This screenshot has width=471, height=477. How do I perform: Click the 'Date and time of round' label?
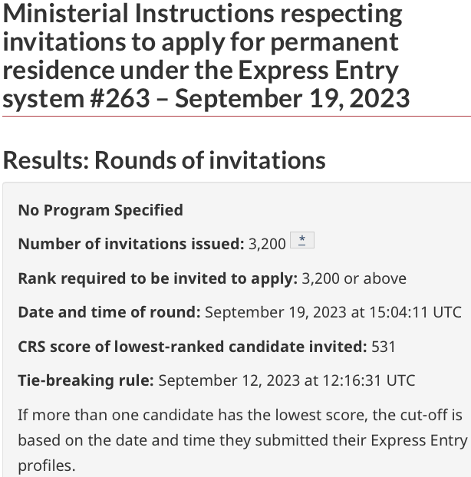[x=109, y=312]
